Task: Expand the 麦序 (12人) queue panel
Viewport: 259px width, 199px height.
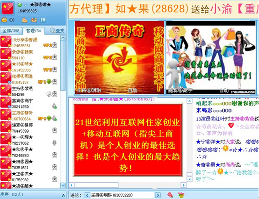Action: click(x=63, y=196)
